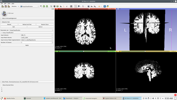Open the Models module icon
The height and width of the screenshot is (100, 177).
click(x=58, y=6)
